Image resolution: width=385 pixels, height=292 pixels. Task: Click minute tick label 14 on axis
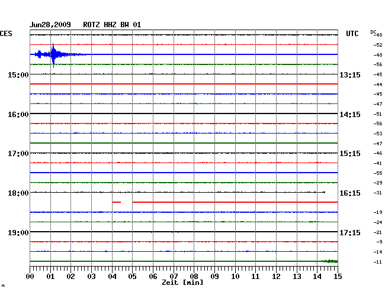pos(317,276)
